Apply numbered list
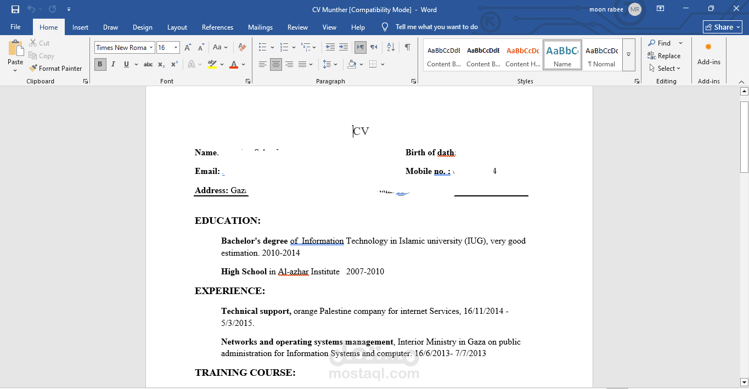The image size is (749, 389). pos(284,48)
